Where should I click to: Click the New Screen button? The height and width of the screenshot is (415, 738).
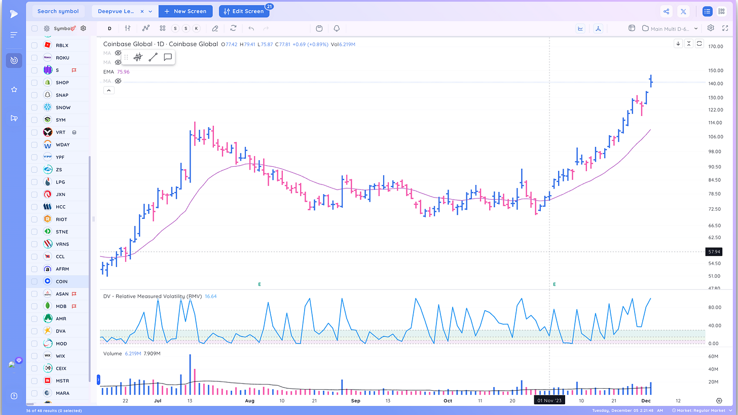coord(185,11)
